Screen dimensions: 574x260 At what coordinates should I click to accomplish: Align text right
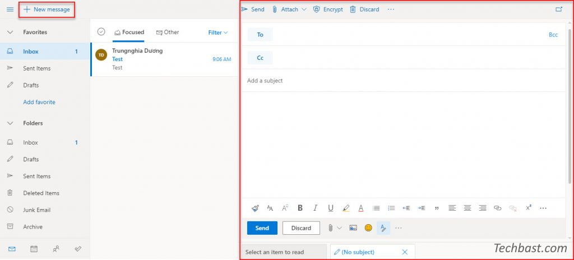tap(483, 208)
